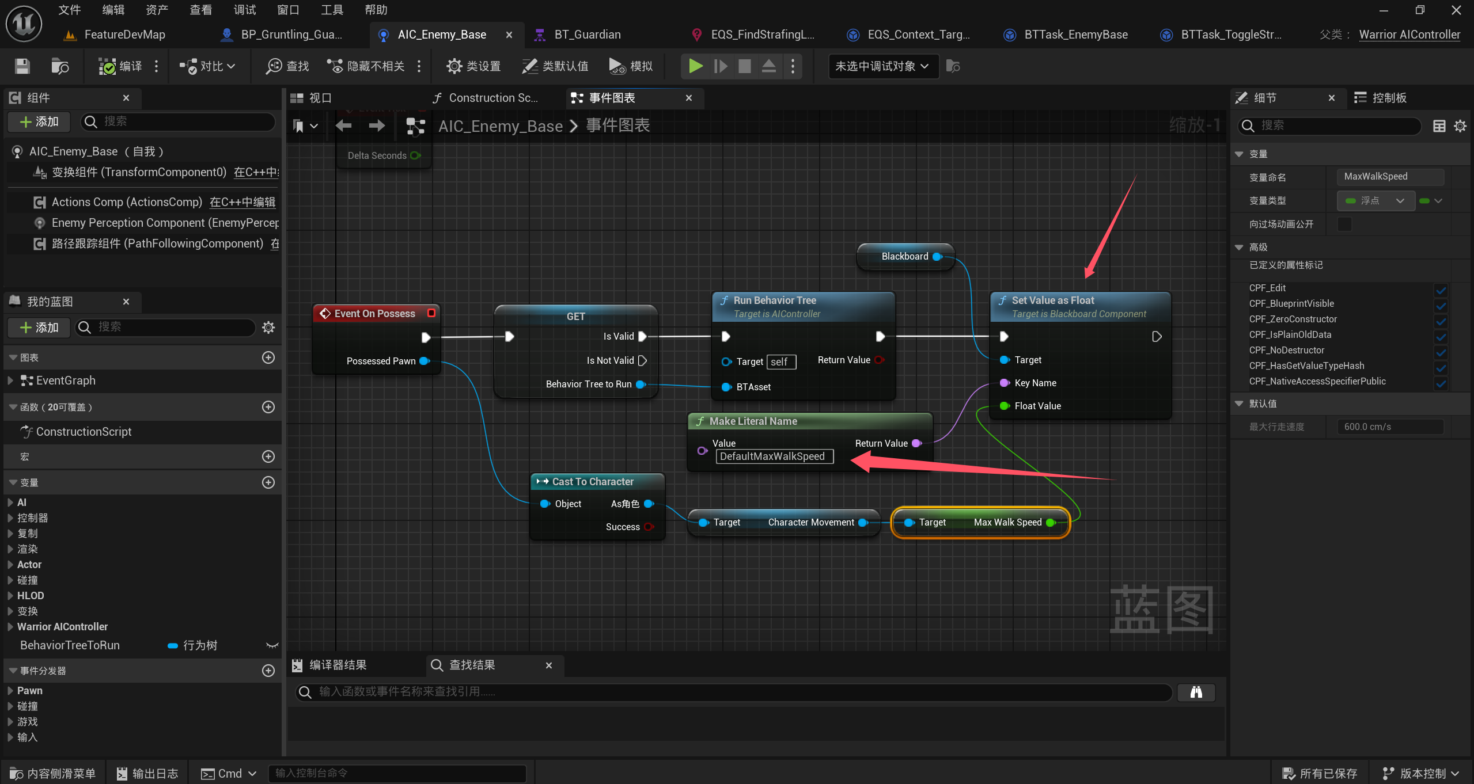
Task: Click the MaxWalkSpeed variable name field
Action: click(x=1390, y=177)
